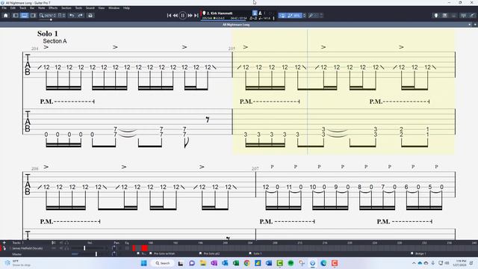Rewind to the previous bar

pos(176,16)
